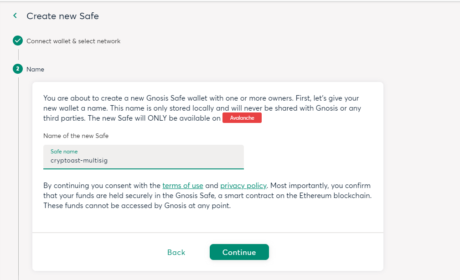Click the green underline beneath the Safe name field
Image resolution: width=460 pixels, height=280 pixels.
point(144,168)
